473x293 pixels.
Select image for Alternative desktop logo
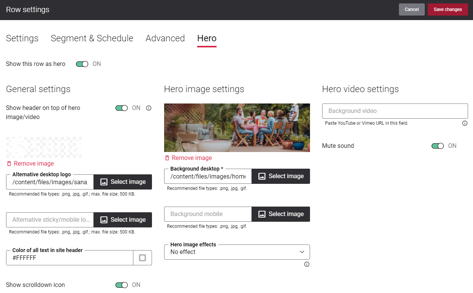[123, 182]
